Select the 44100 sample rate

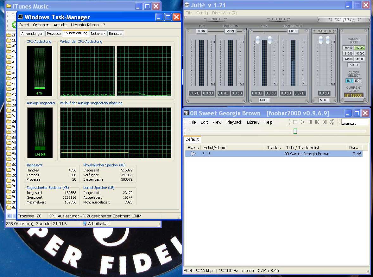(x=348, y=59)
